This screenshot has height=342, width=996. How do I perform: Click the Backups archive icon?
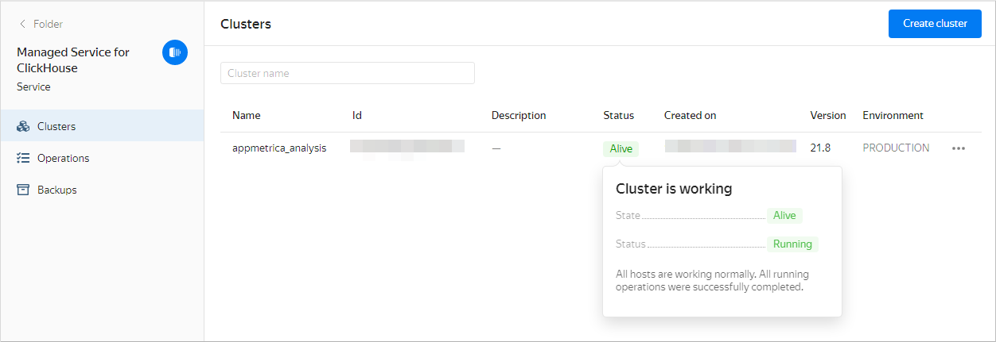23,190
